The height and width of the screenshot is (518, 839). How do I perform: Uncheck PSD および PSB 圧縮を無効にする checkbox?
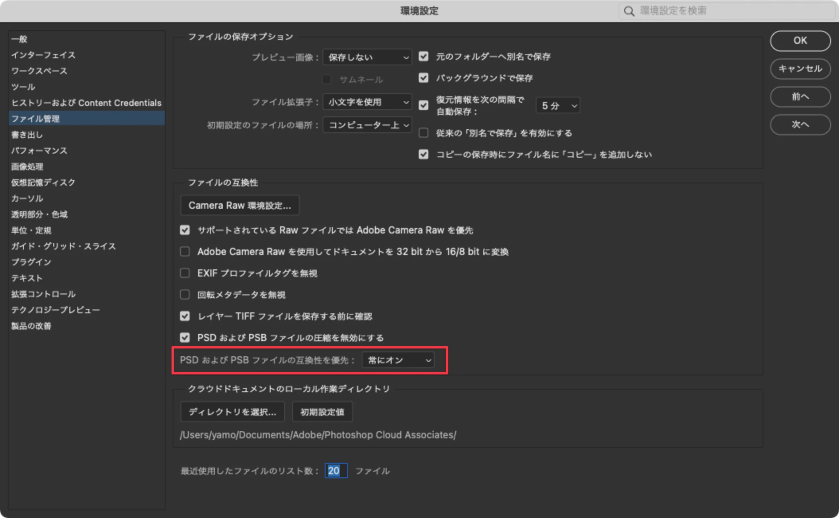(185, 337)
